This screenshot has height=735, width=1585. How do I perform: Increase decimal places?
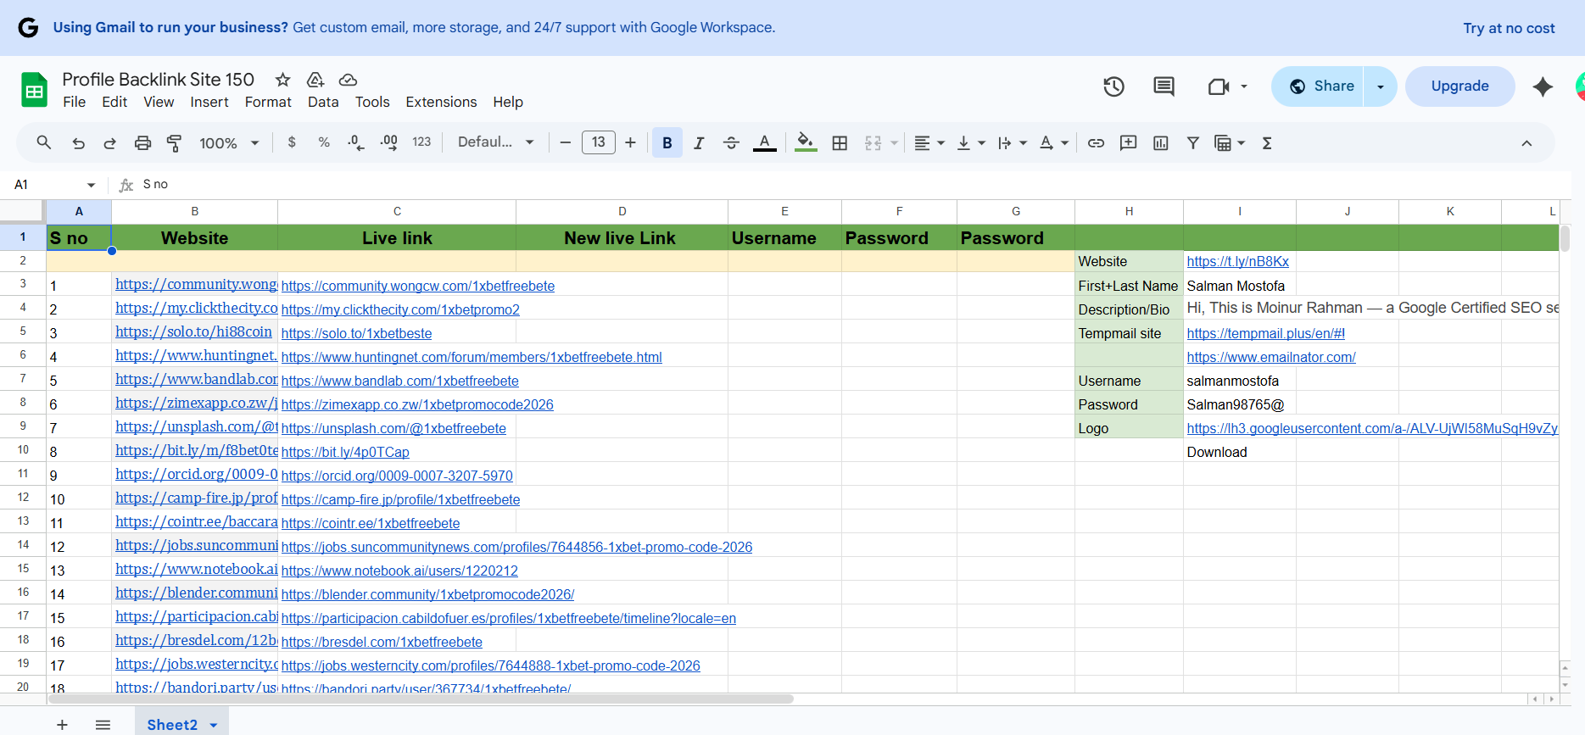[x=389, y=142]
